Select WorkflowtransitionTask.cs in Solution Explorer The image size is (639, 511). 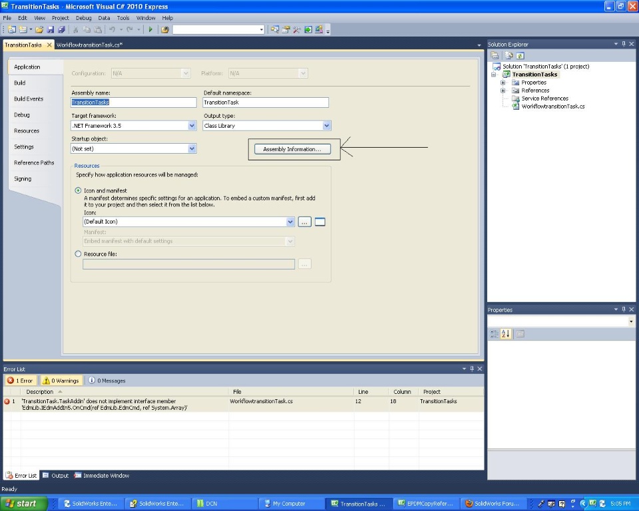(x=553, y=106)
